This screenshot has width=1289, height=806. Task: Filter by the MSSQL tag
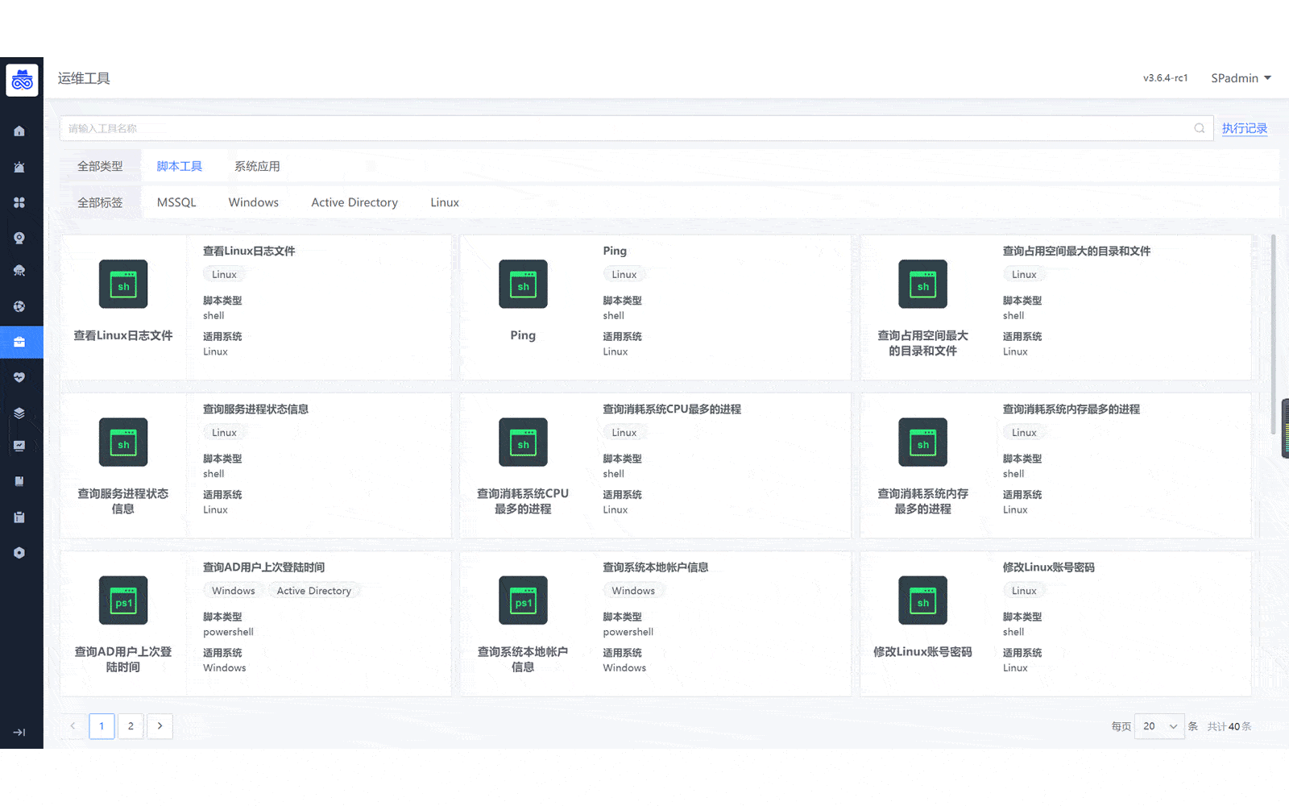coord(176,202)
